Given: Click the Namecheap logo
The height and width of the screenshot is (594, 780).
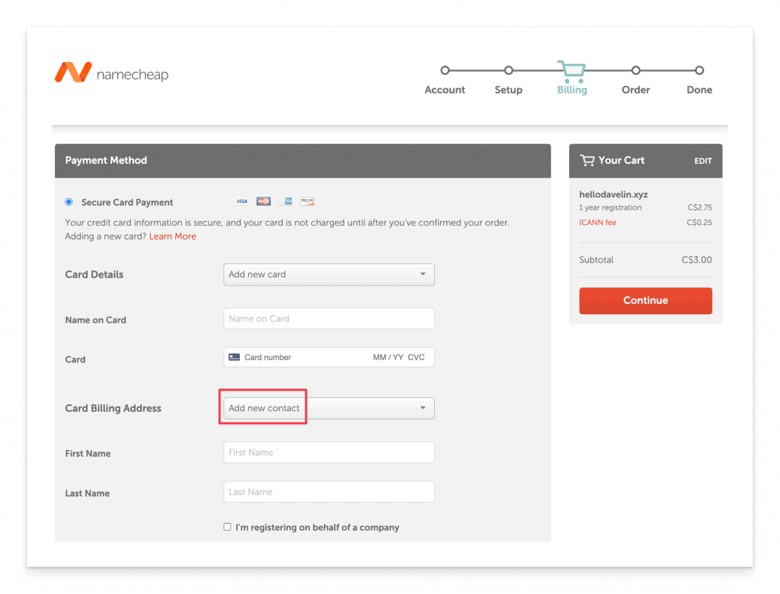Looking at the screenshot, I should 111,72.
